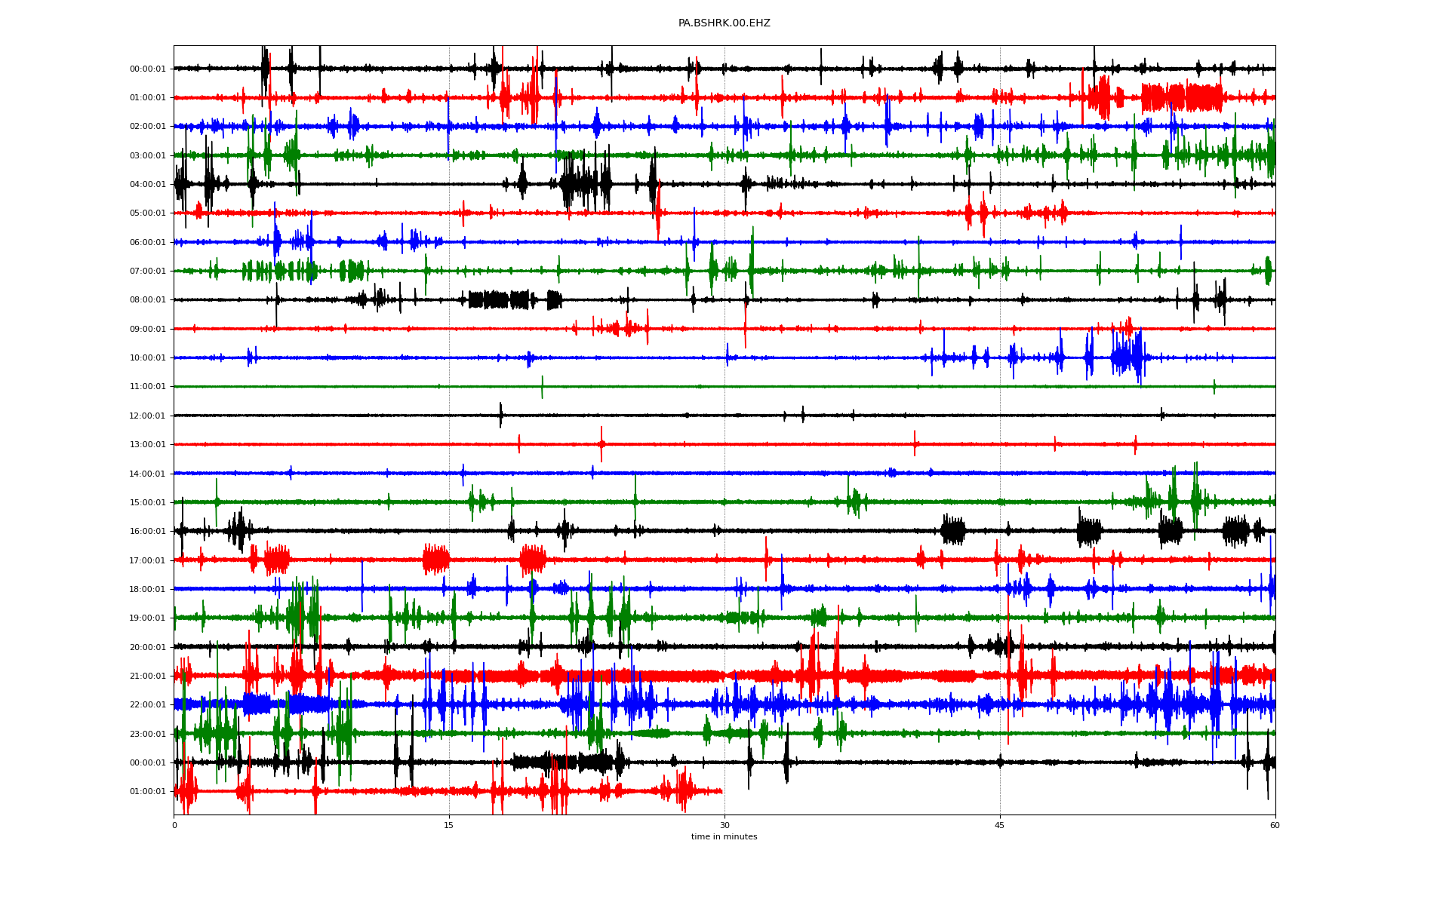Click the 23:00:01 trace time label
The height and width of the screenshot is (905, 1449).
point(147,734)
